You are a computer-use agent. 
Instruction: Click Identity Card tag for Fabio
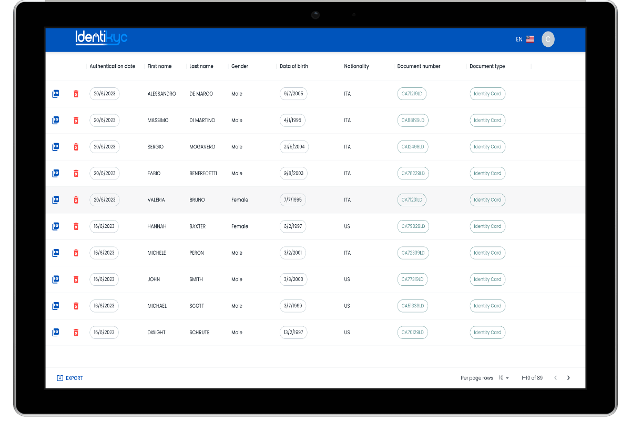point(487,173)
